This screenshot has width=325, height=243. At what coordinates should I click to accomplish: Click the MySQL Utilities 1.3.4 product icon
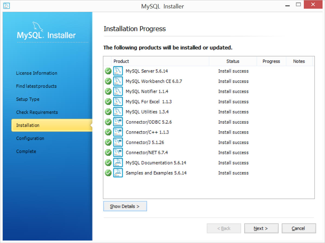[x=118, y=112]
